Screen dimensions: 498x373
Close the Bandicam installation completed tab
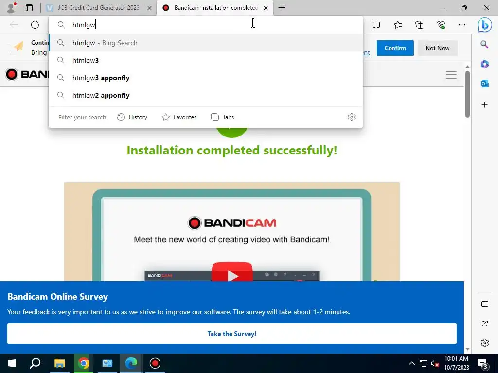[x=266, y=8]
